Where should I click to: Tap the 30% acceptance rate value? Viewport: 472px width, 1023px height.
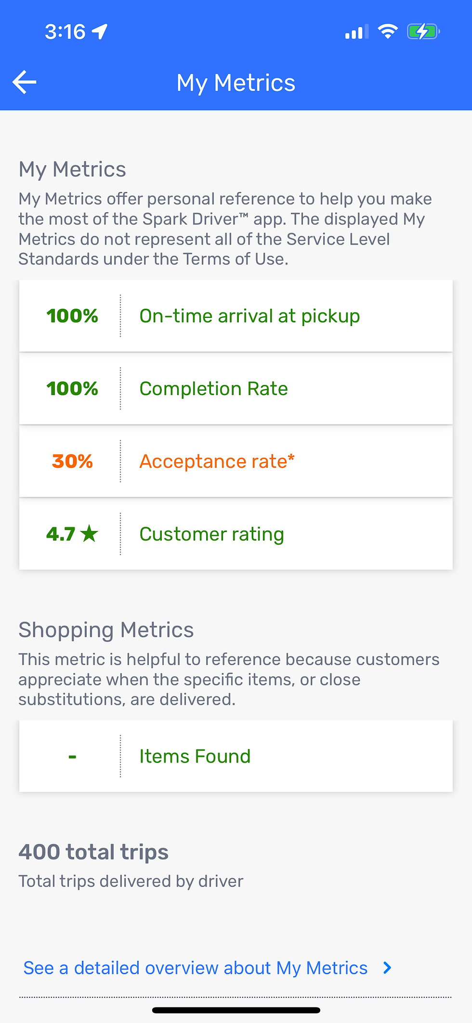pos(72,462)
